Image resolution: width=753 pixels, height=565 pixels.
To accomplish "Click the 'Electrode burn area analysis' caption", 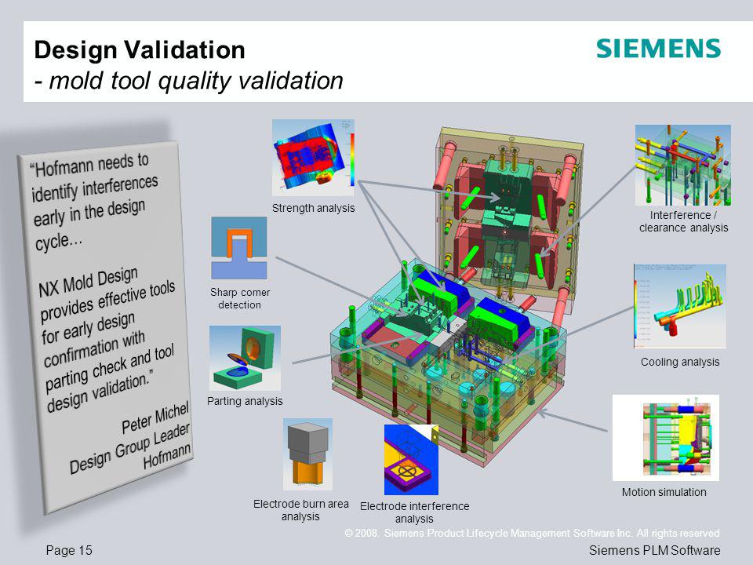I will pyautogui.click(x=300, y=510).
